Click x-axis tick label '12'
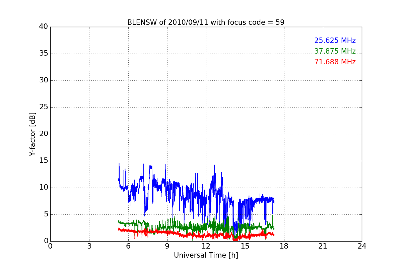The image size is (402, 268). coord(206,246)
